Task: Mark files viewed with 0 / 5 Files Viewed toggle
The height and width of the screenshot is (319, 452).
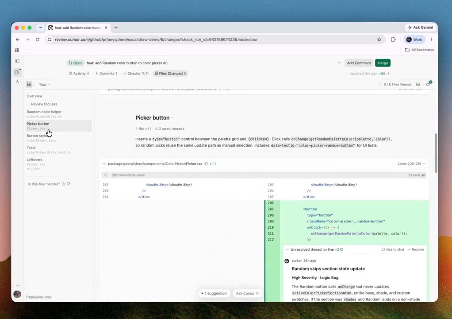Action: (x=395, y=85)
